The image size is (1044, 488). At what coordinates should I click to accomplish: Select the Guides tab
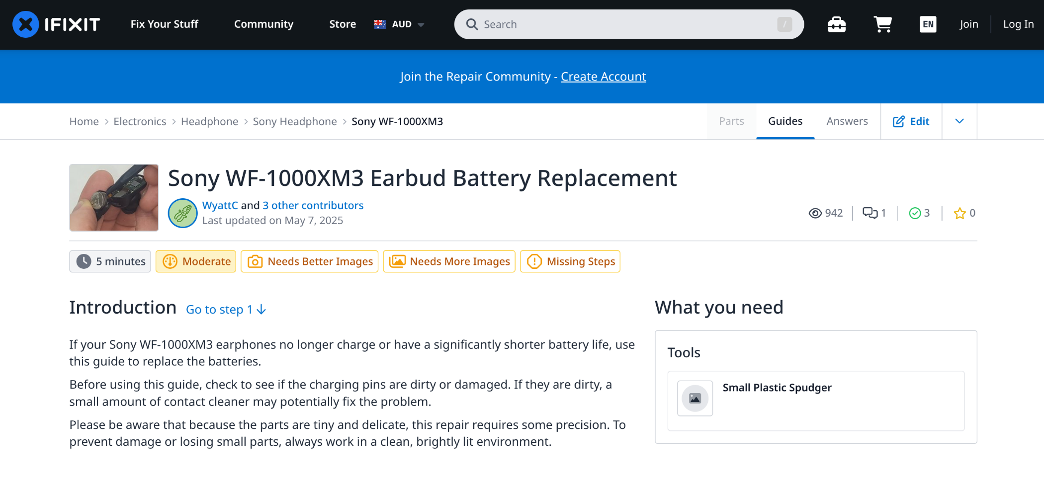point(785,121)
